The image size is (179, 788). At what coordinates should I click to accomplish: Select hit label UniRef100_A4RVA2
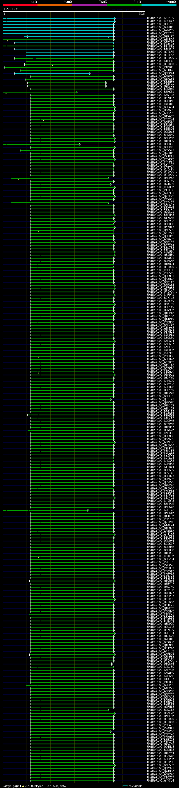pos(160,77)
